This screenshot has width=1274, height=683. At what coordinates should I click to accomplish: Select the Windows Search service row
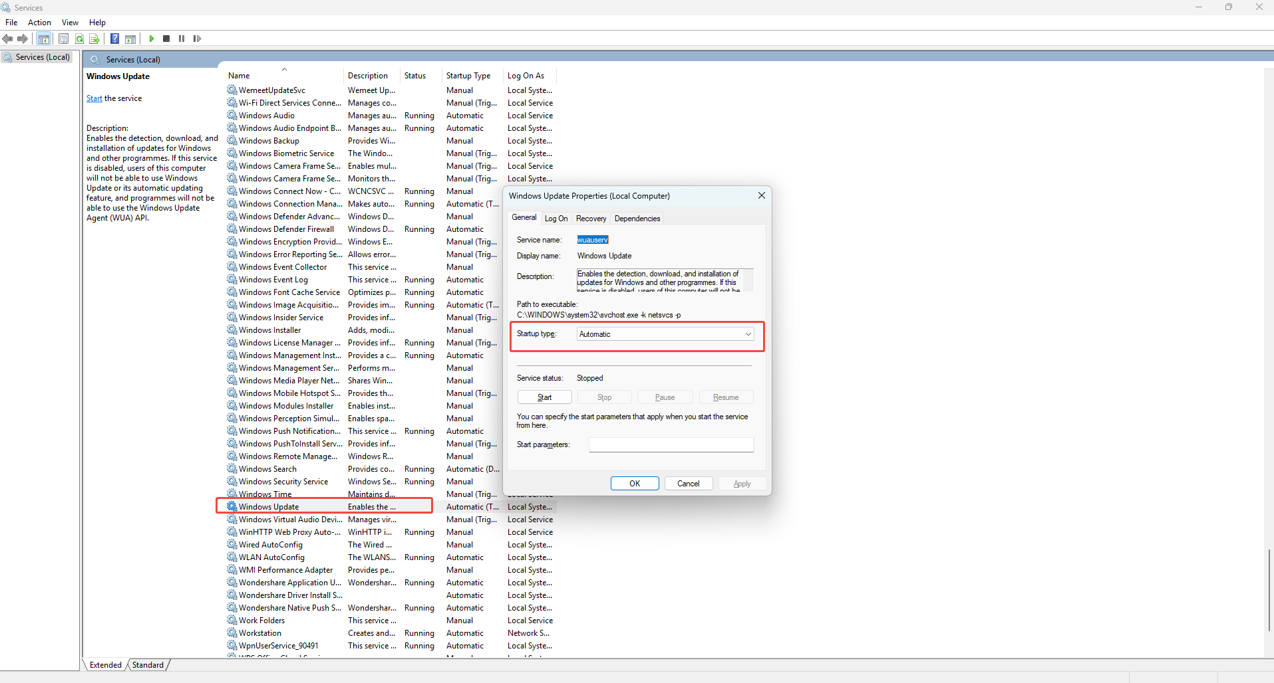click(x=268, y=469)
